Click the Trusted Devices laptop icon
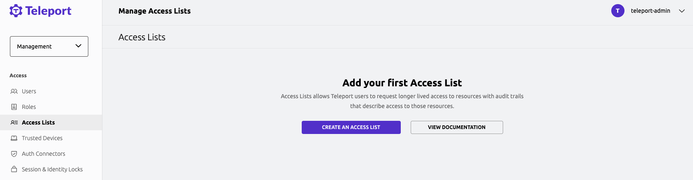This screenshot has width=693, height=180. click(14, 138)
